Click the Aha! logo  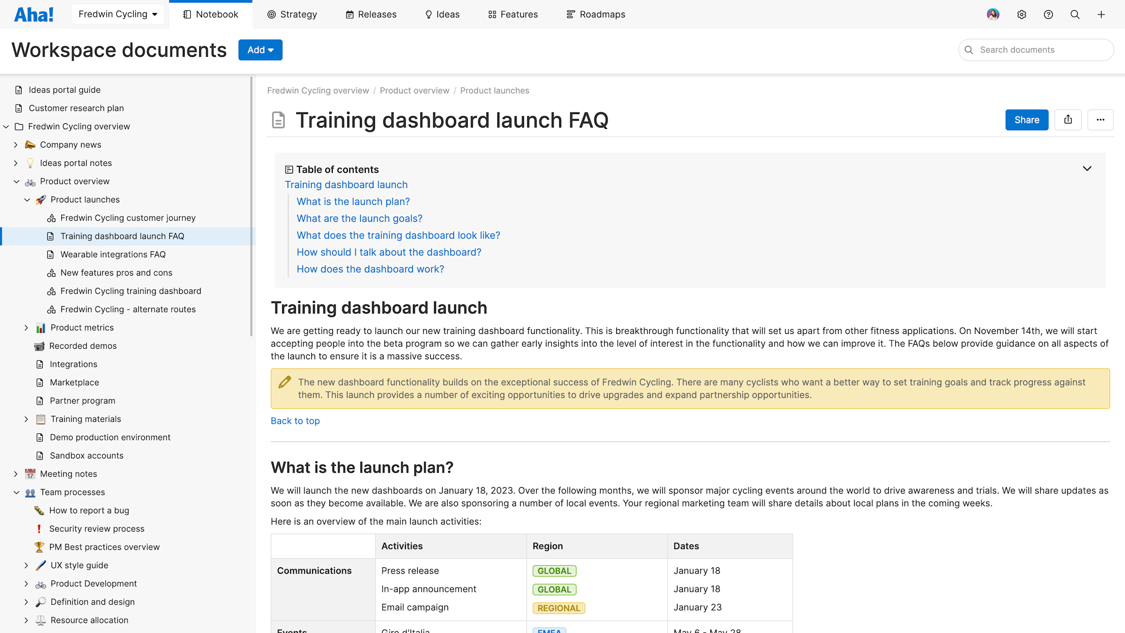33,14
